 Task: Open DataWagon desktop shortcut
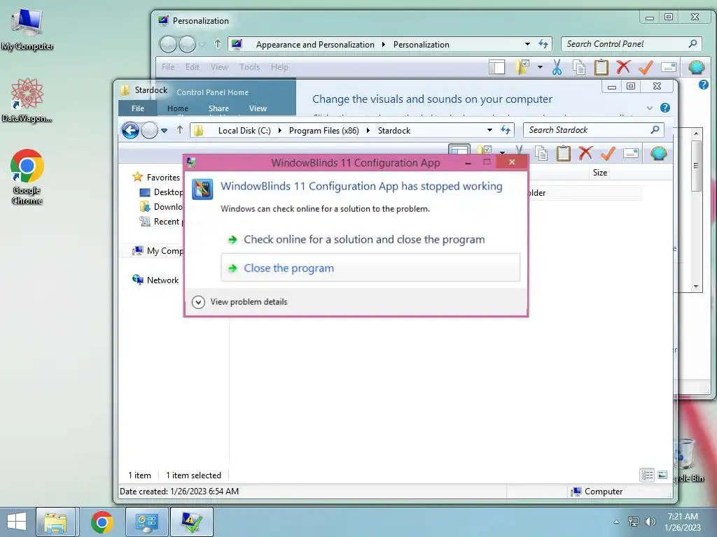pos(27,100)
